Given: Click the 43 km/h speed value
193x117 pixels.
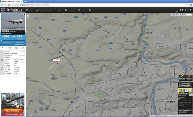Looking at the screenshot, I should click(x=7, y=65).
